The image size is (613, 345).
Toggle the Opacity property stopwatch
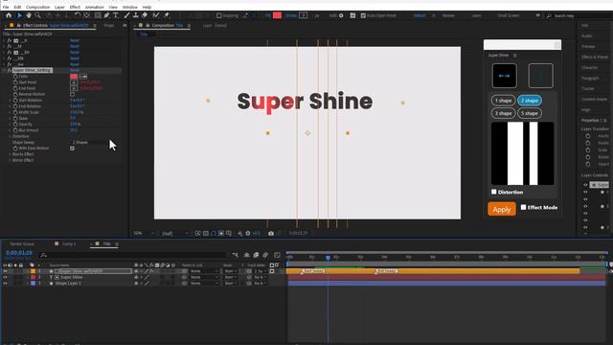[x=15, y=125]
